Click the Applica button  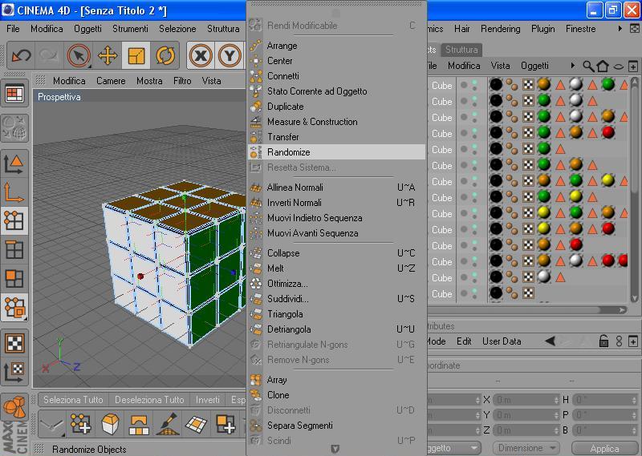coord(605,448)
